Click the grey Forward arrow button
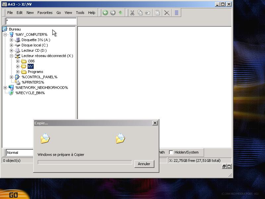 [113, 13]
